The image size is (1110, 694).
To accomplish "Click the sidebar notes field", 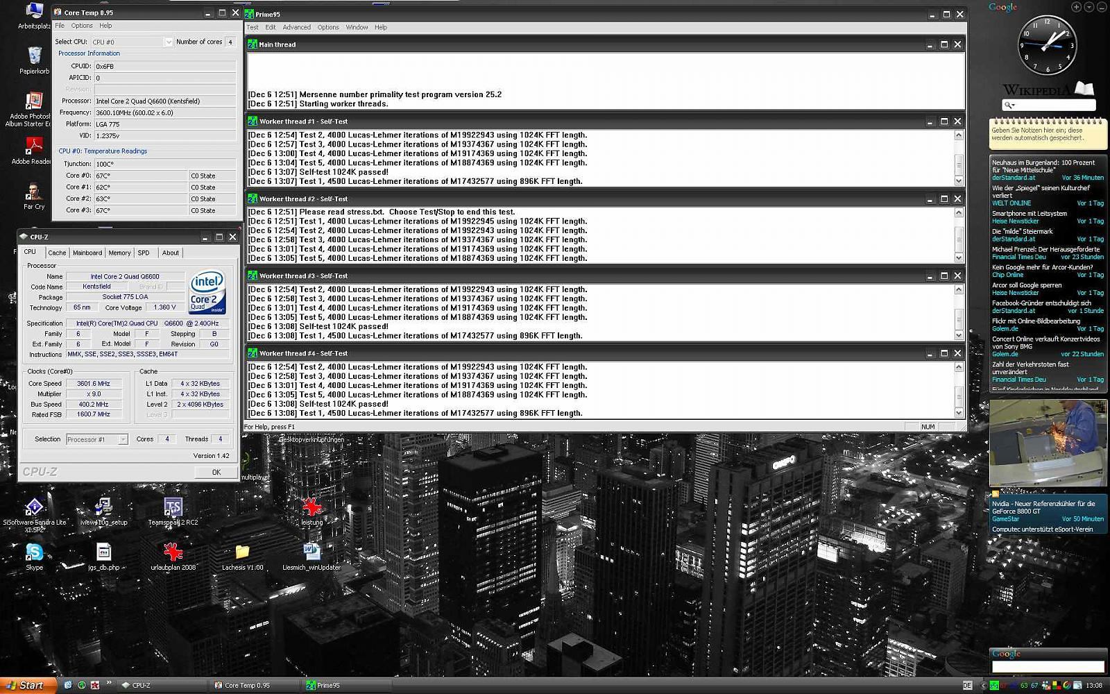I will [x=1048, y=135].
